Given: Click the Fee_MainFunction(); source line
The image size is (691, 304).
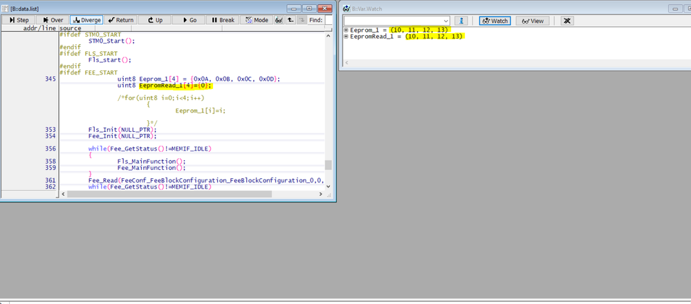Looking at the screenshot, I should pos(151,168).
